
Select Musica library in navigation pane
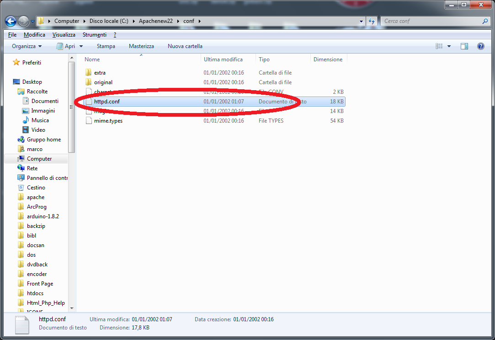point(40,120)
